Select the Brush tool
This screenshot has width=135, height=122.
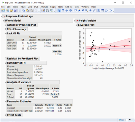tap(79, 10)
